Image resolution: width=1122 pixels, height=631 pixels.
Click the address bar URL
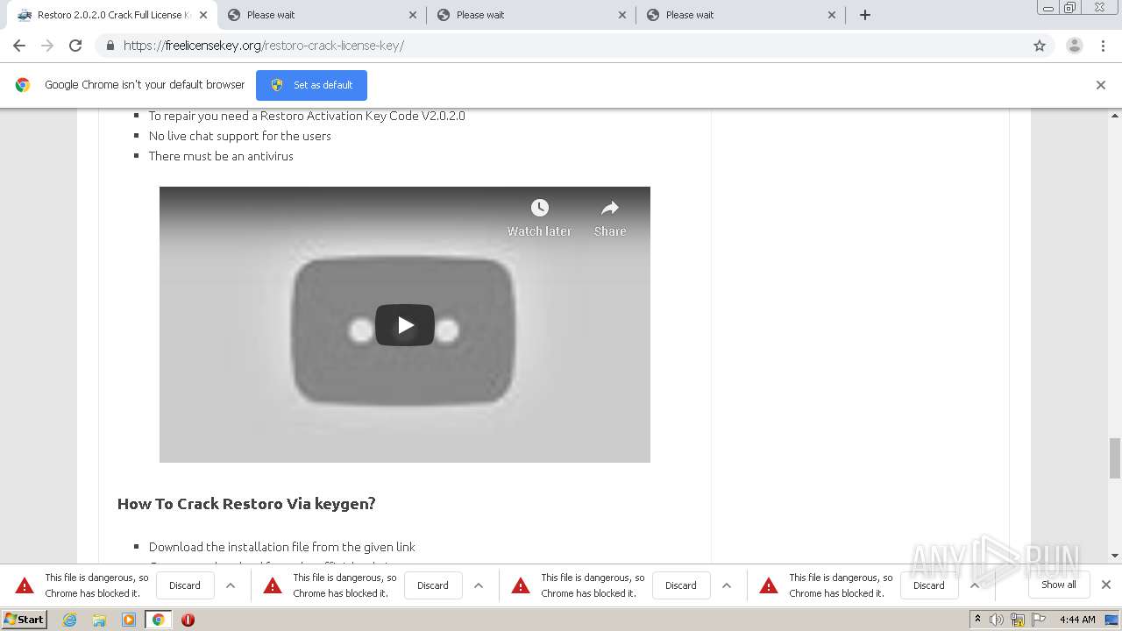coord(264,46)
